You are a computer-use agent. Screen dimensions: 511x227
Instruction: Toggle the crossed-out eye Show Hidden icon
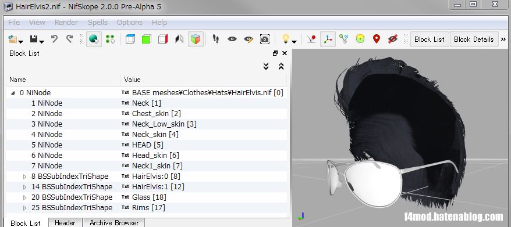tap(393, 39)
